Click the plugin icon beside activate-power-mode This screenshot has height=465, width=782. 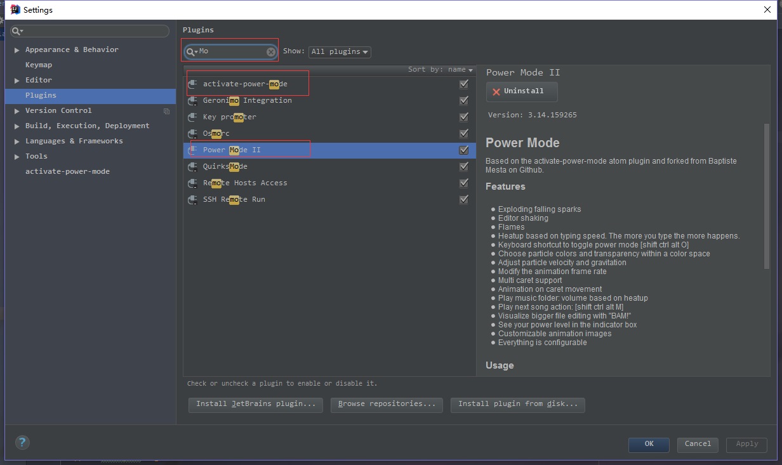(x=192, y=84)
